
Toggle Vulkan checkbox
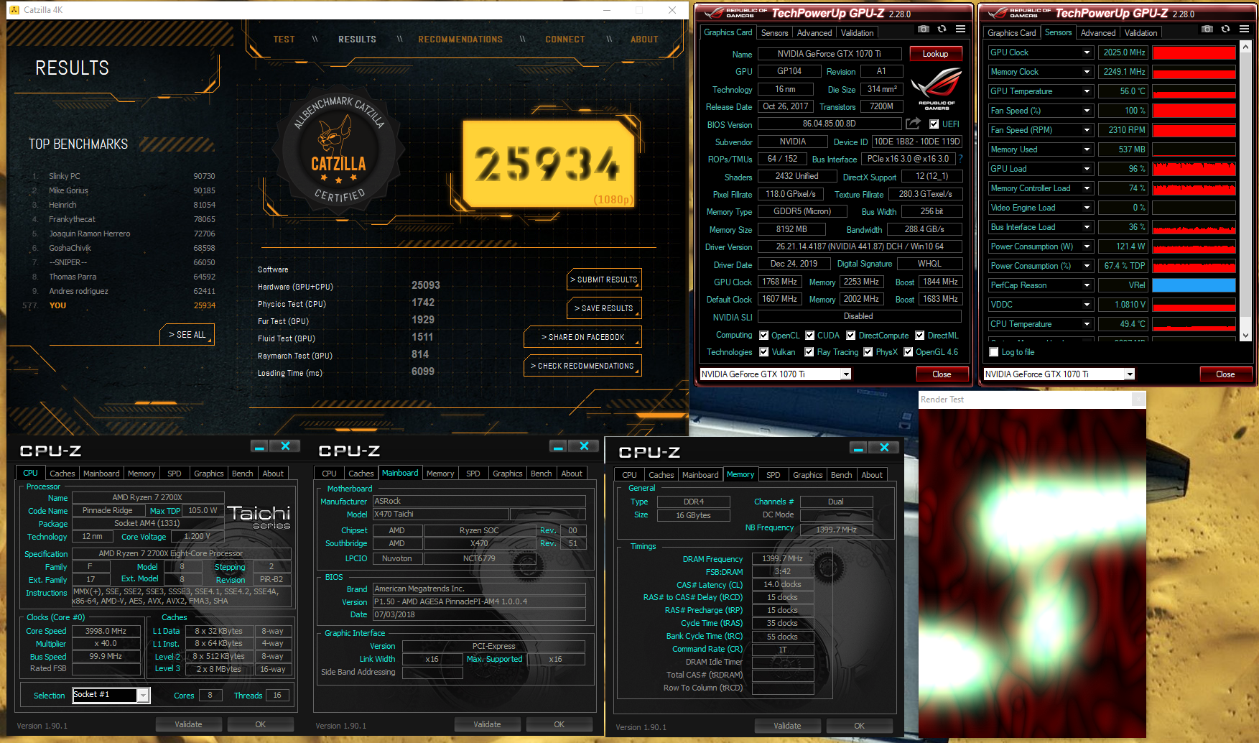point(763,352)
